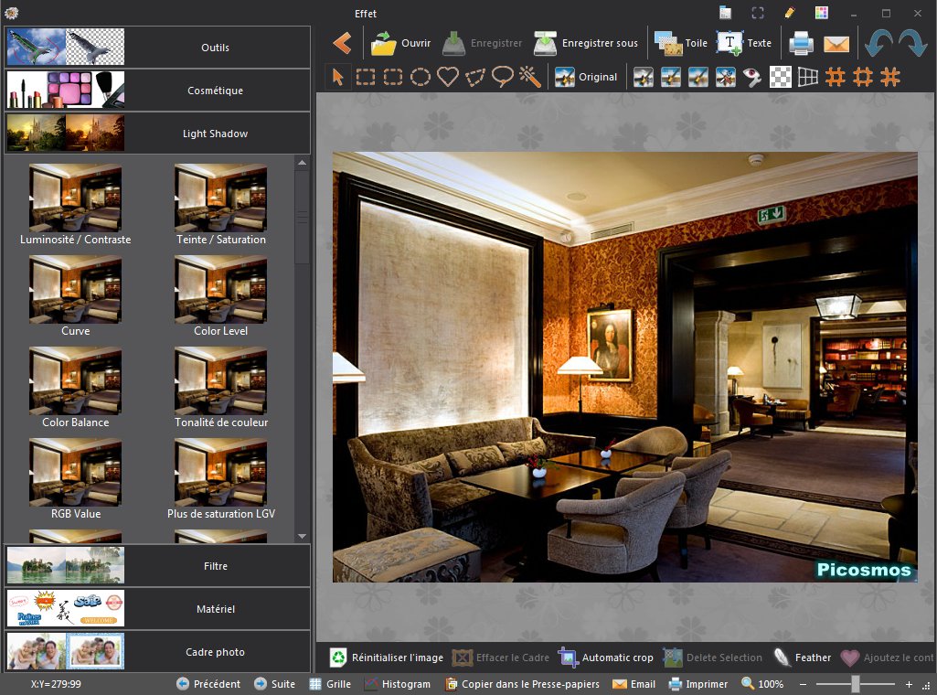The height and width of the screenshot is (695, 937).
Task: Click Imprimer in the status bar
Action: [697, 684]
